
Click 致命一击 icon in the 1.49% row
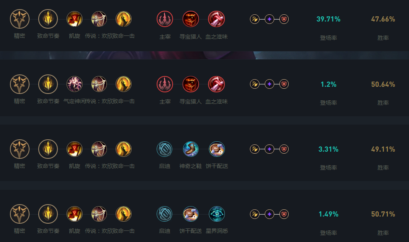pyautogui.click(x=124, y=214)
